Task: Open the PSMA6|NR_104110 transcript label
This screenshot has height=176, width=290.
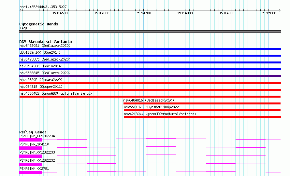Action: coord(34,144)
